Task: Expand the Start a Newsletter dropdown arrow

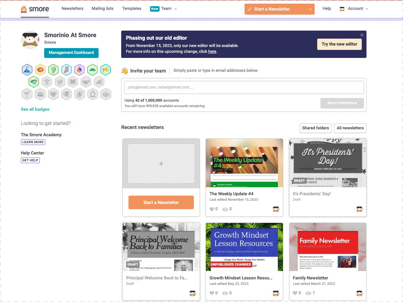Action: pos(310,9)
